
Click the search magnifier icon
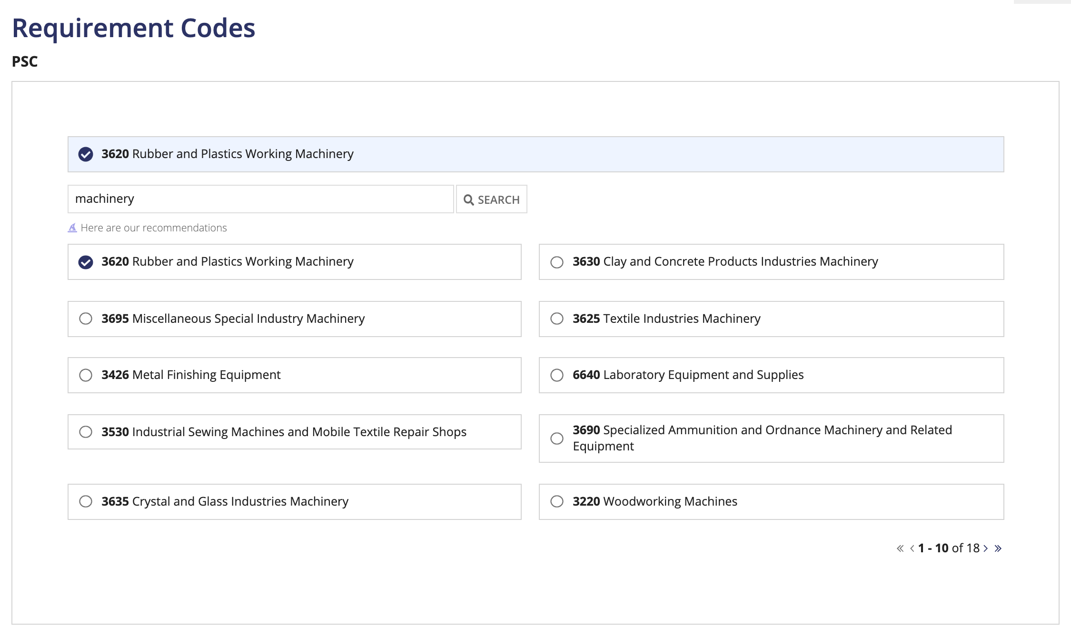click(469, 200)
